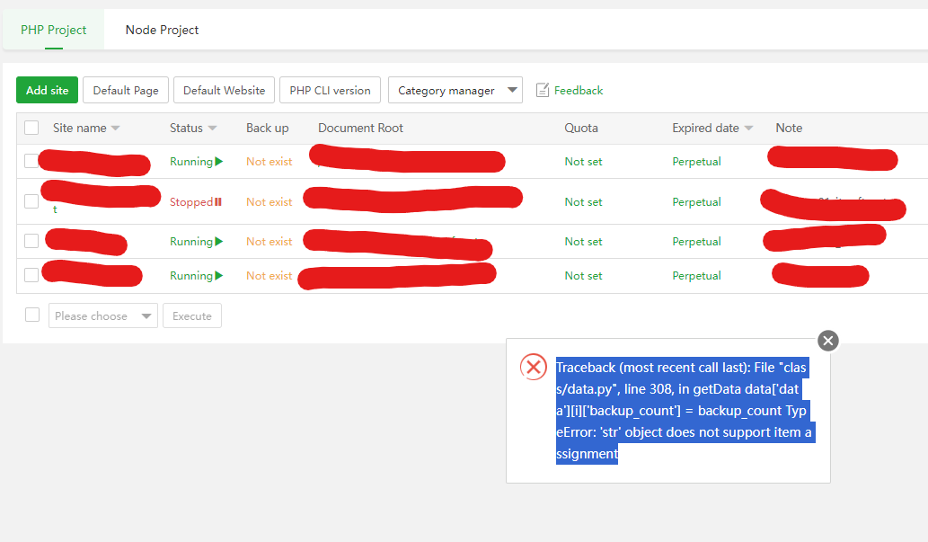928x542 pixels.
Task: Click the play icon on the last Running site
Action: pos(217,275)
